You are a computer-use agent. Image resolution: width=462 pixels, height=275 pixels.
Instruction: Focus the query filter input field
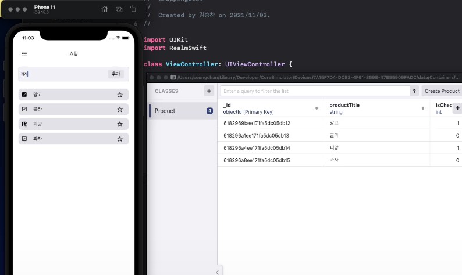[x=314, y=91]
